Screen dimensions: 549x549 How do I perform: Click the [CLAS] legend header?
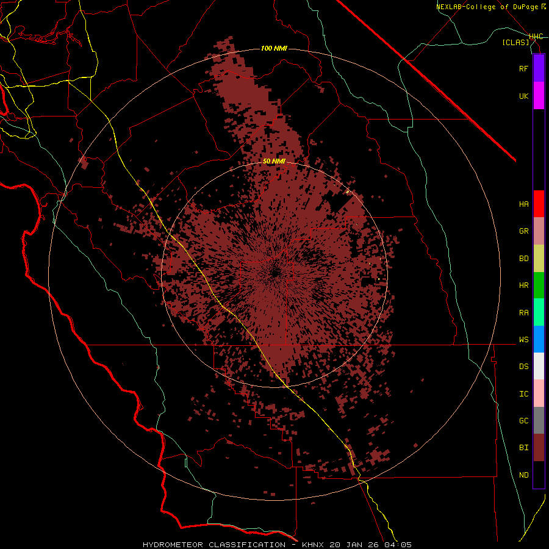pos(515,42)
